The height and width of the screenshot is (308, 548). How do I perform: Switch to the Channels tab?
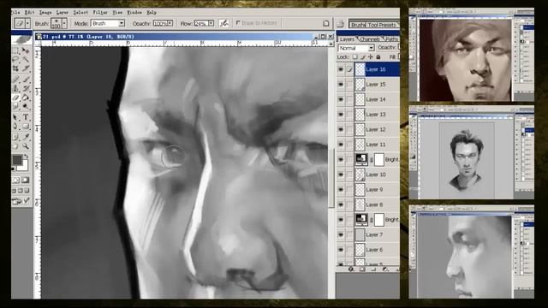coord(369,39)
